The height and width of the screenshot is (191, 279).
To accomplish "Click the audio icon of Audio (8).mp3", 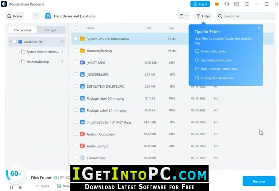I will [82, 146].
